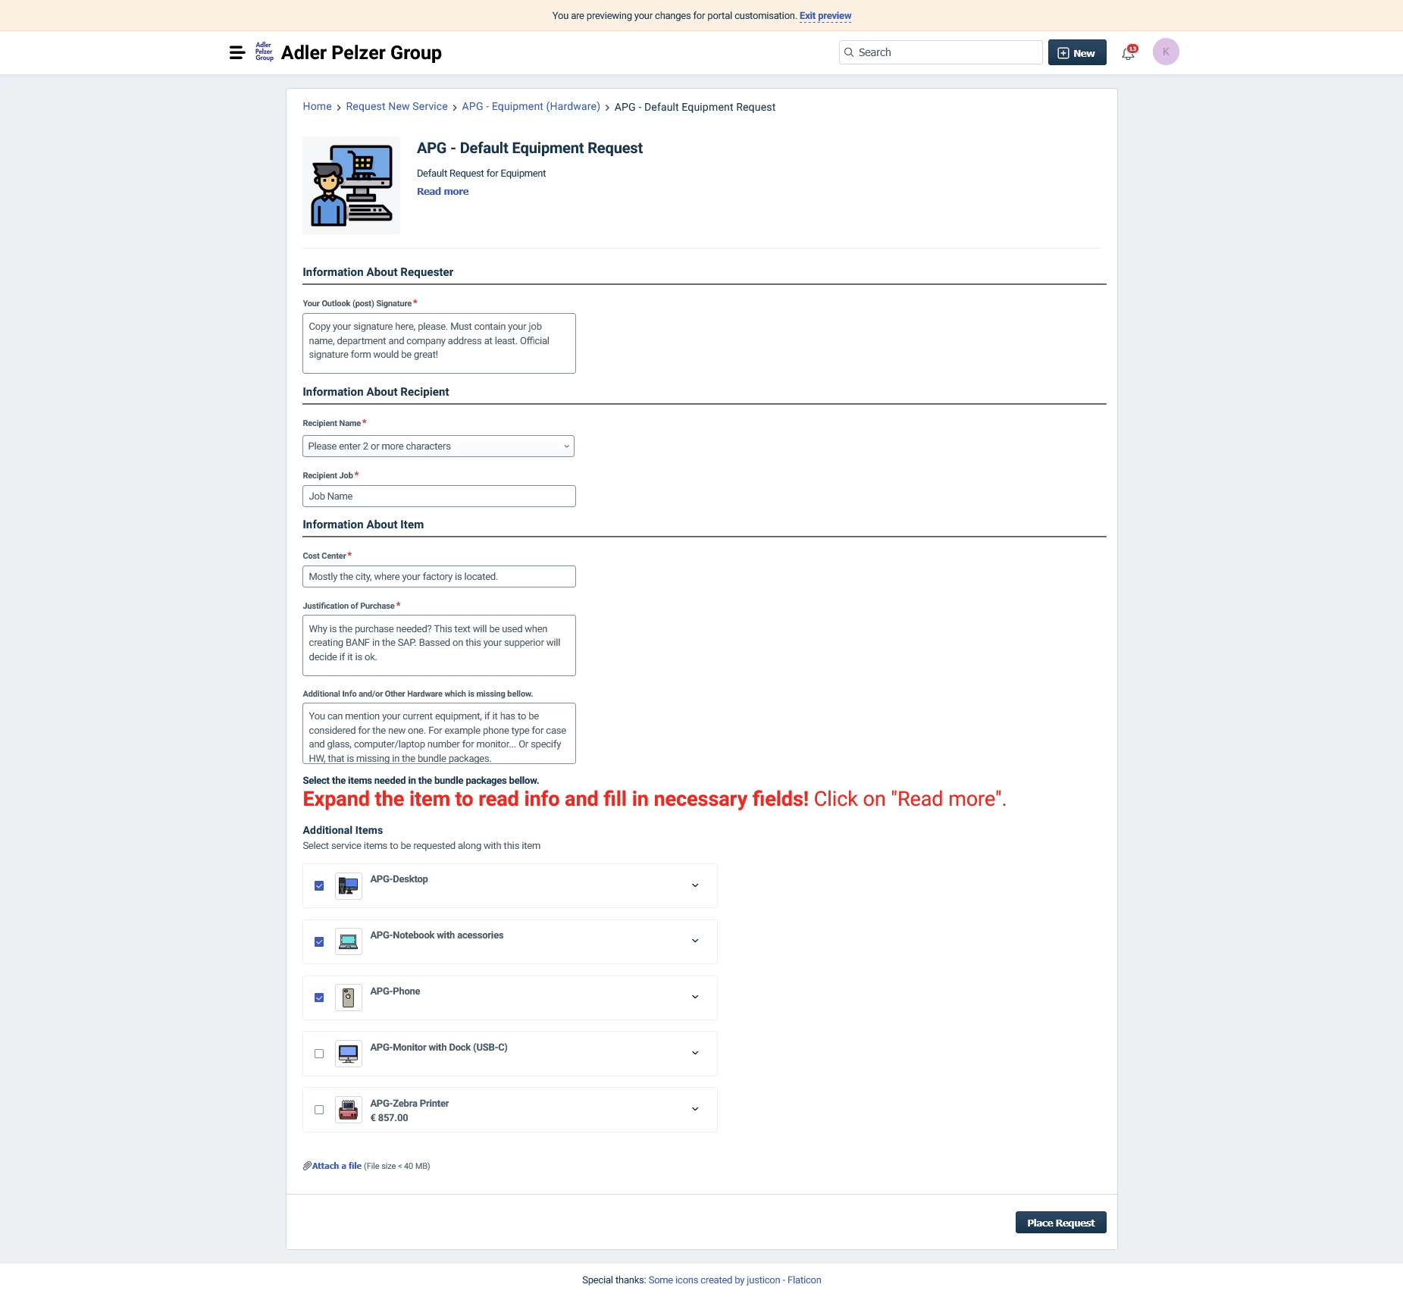Expand the APG-Monitor with Dock details
1403x1300 pixels.
pyautogui.click(x=695, y=1053)
